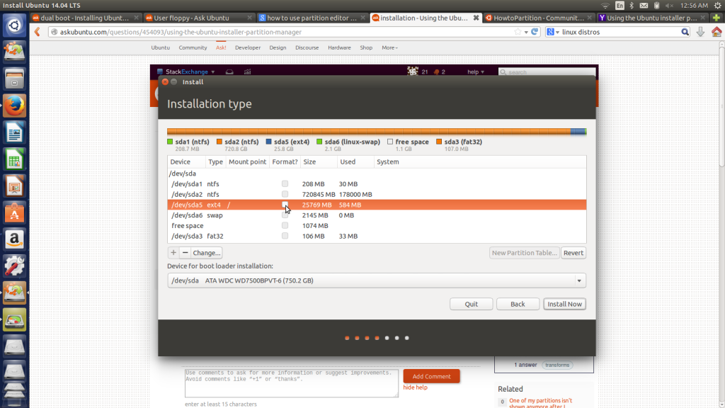Click the browser downloads arrow icon
The image size is (725, 408).
click(700, 32)
